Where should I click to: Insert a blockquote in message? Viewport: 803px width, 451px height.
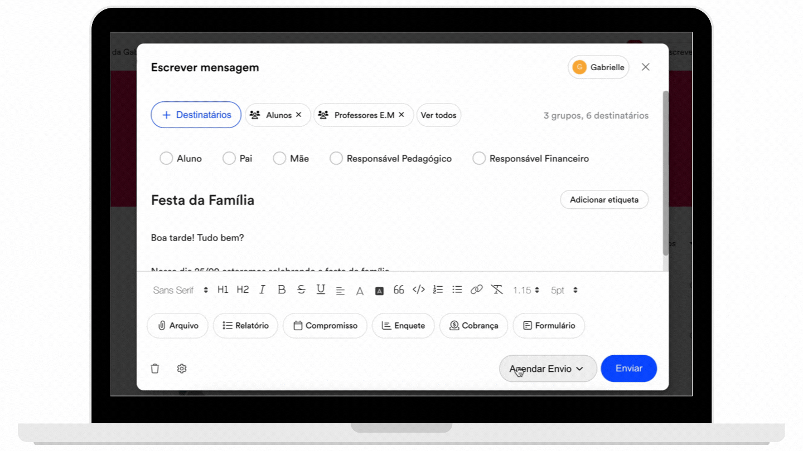tap(399, 290)
